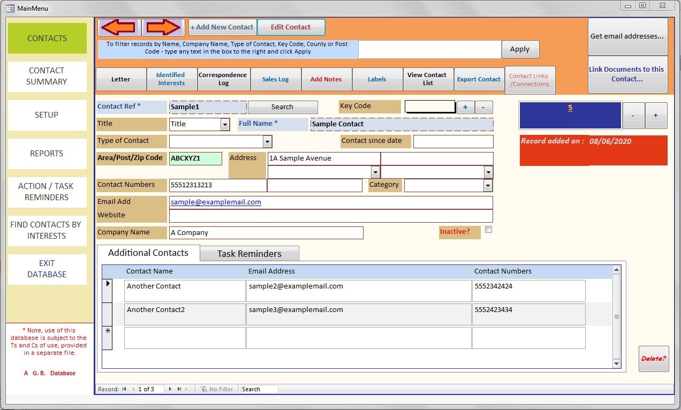The width and height of the screenshot is (681, 410).
Task: Click the Add Notes button
Action: point(326,79)
